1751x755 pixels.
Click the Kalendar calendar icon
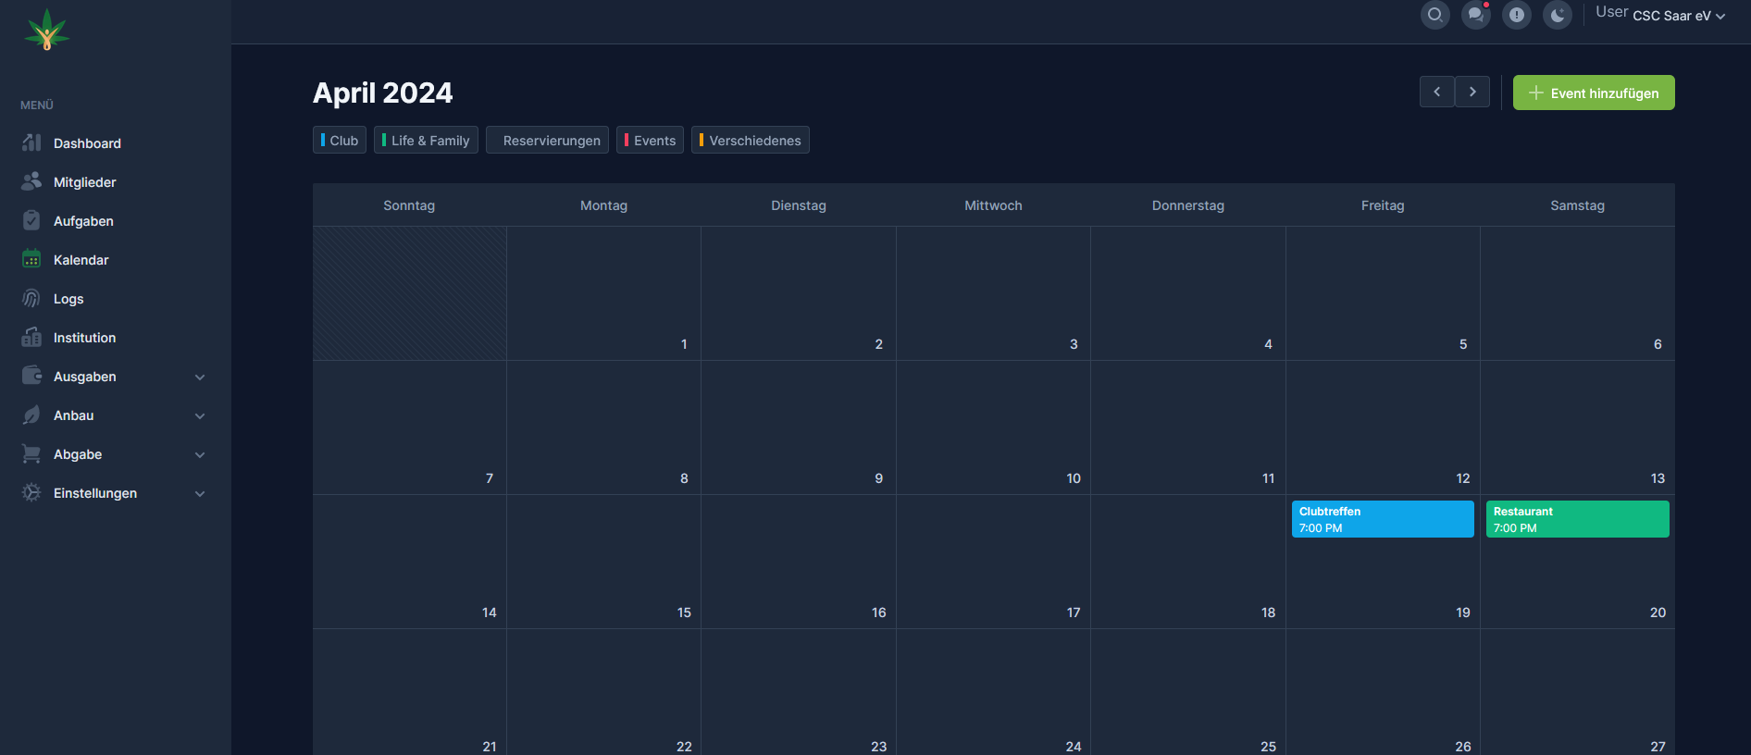click(x=31, y=259)
